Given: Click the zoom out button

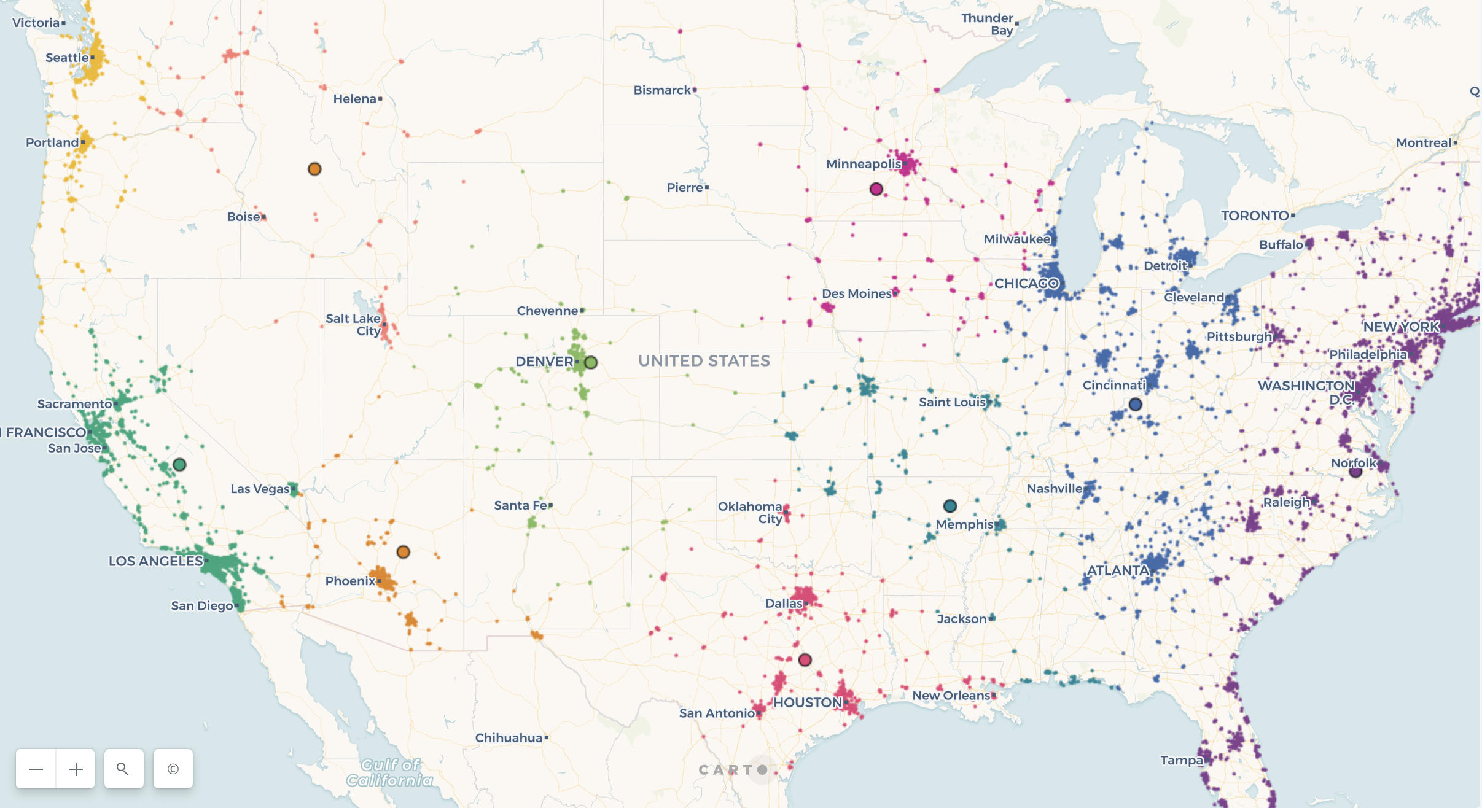Looking at the screenshot, I should click(36, 768).
